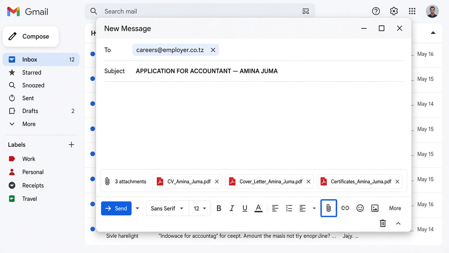Click the 3 attachments paperclip label
This screenshot has width=449, height=253.
click(125, 182)
